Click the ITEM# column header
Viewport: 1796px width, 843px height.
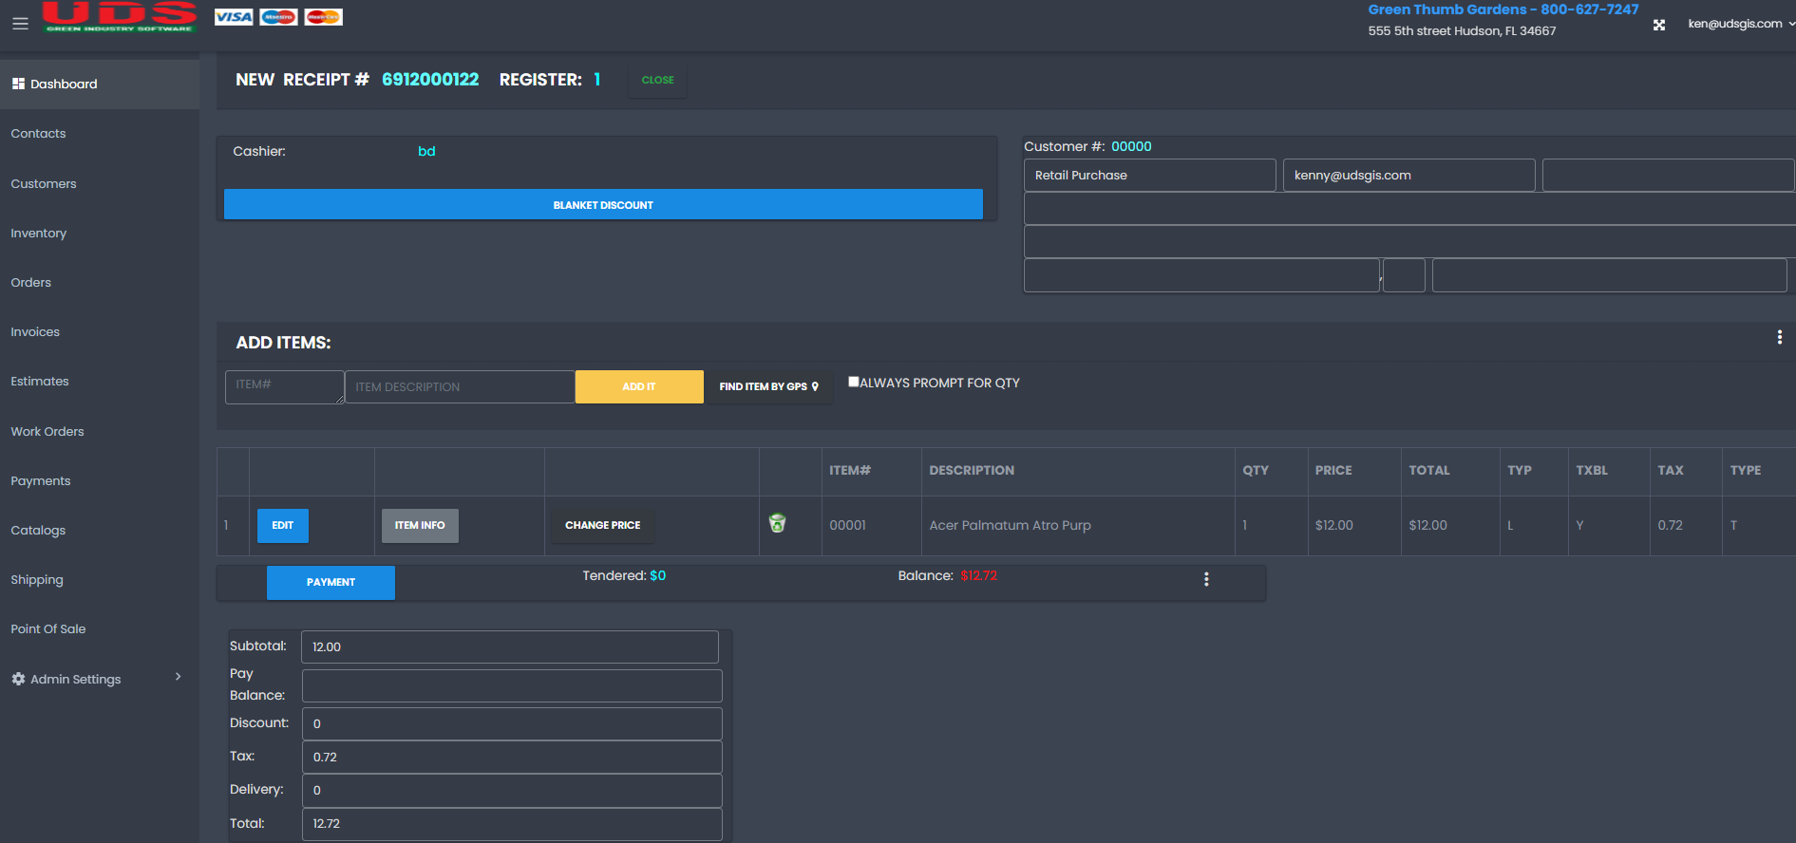pyautogui.click(x=850, y=470)
